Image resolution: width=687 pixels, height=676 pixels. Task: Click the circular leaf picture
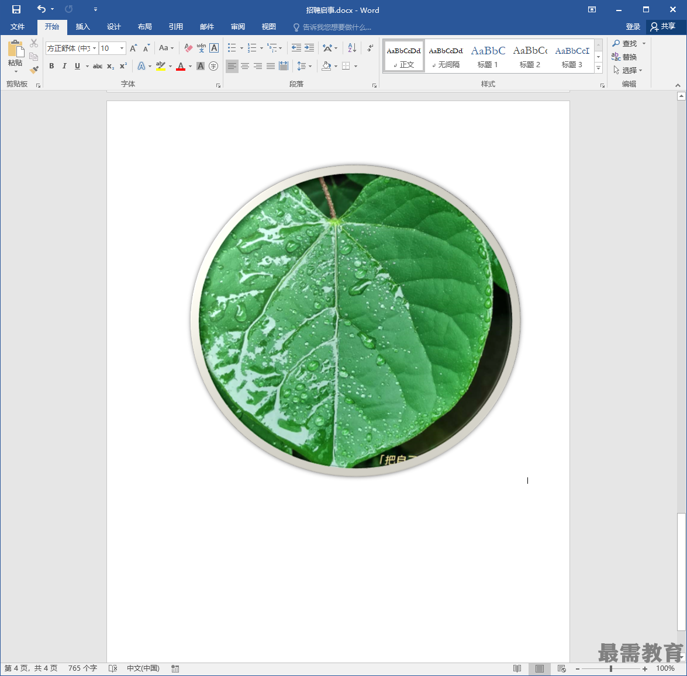click(355, 321)
